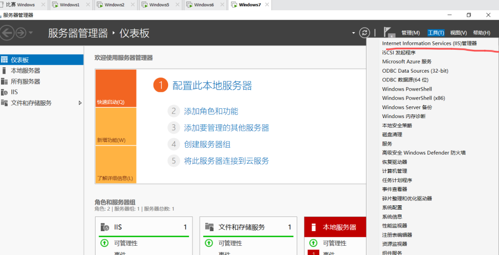Select 所有服务器 in the sidebar
This screenshot has width=499, height=255.
(x=25, y=81)
